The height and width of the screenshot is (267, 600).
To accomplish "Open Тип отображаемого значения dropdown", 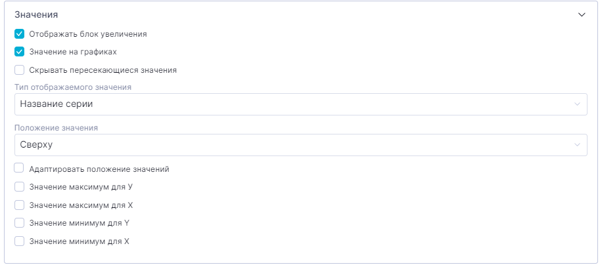I will click(x=300, y=104).
